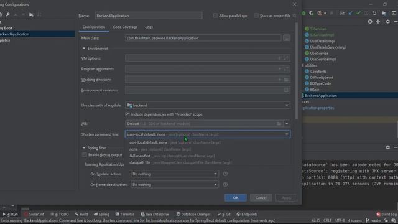Open the Database Changes tool tab
This screenshot has width=398, height=224.
pos(193,214)
